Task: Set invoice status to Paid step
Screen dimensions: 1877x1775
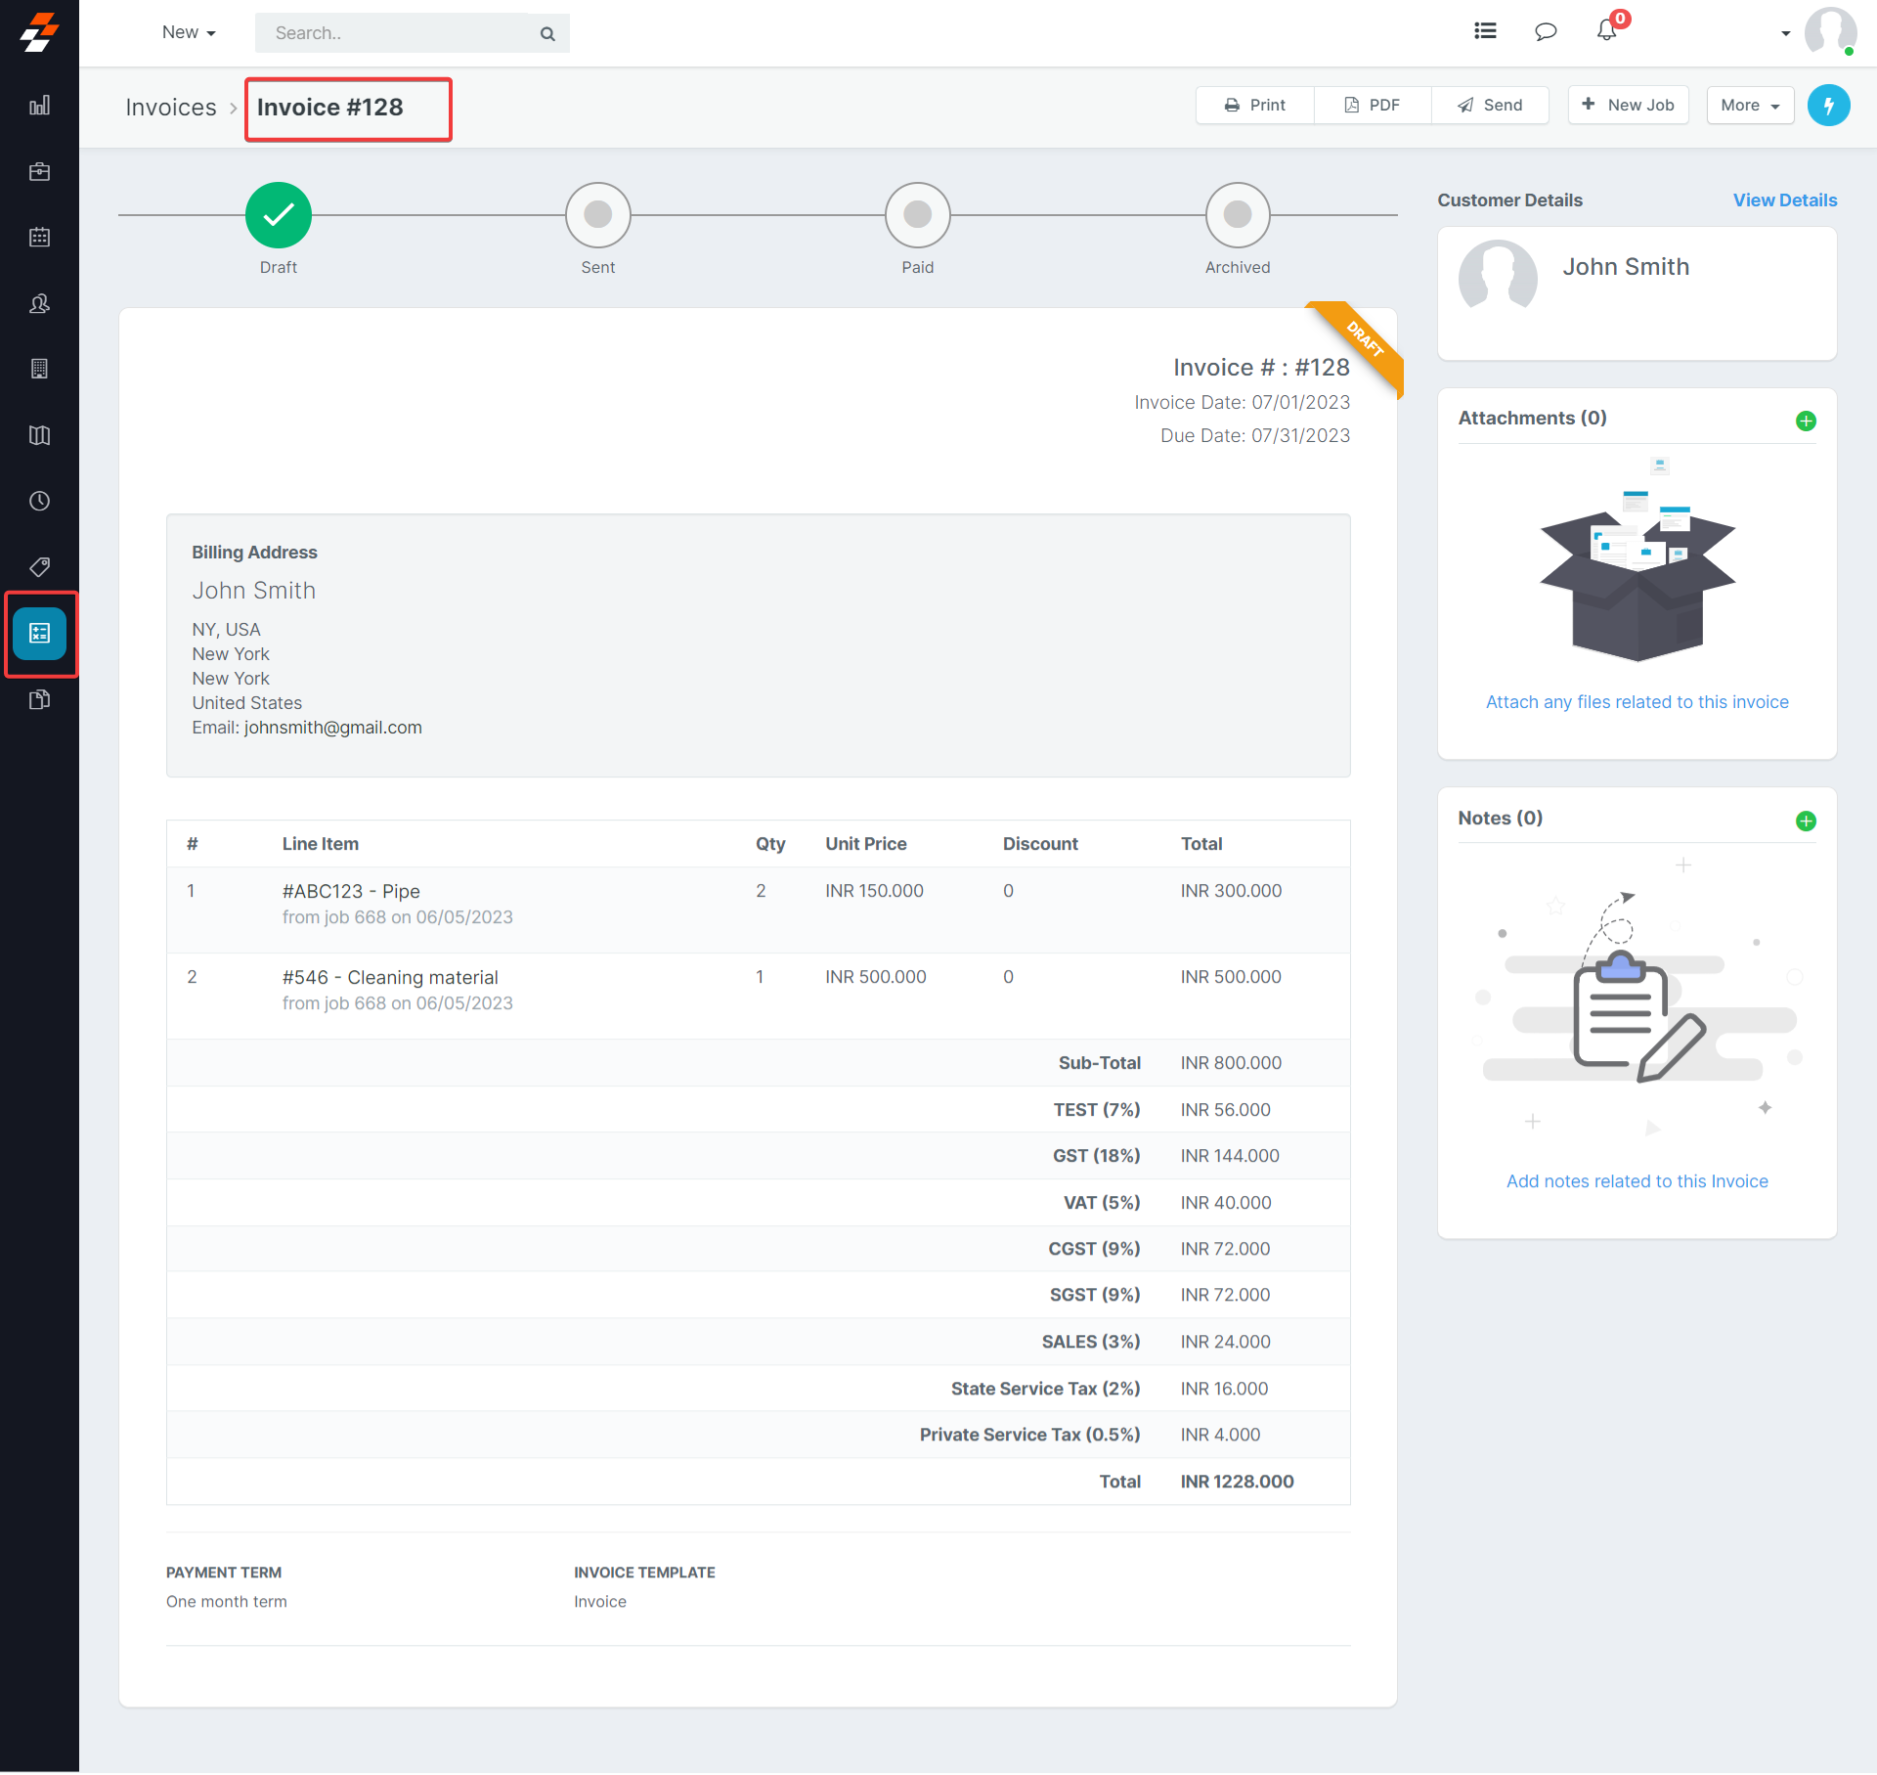Action: coord(917,215)
